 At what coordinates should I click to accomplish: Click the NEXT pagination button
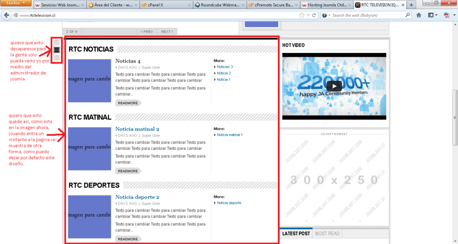[167, 32]
